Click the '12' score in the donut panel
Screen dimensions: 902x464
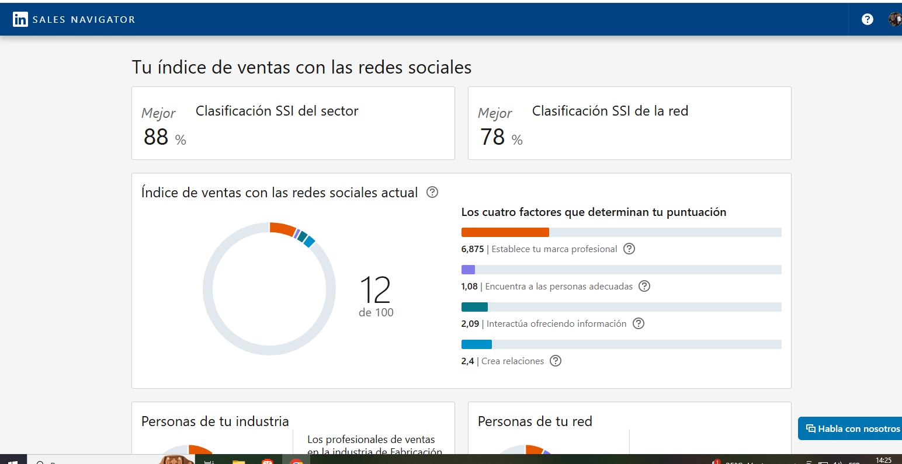pyautogui.click(x=375, y=289)
